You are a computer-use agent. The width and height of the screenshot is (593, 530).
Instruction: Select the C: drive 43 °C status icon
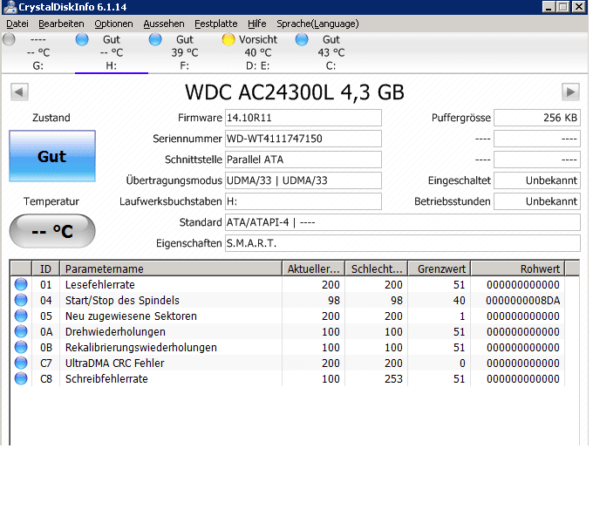tap(302, 39)
